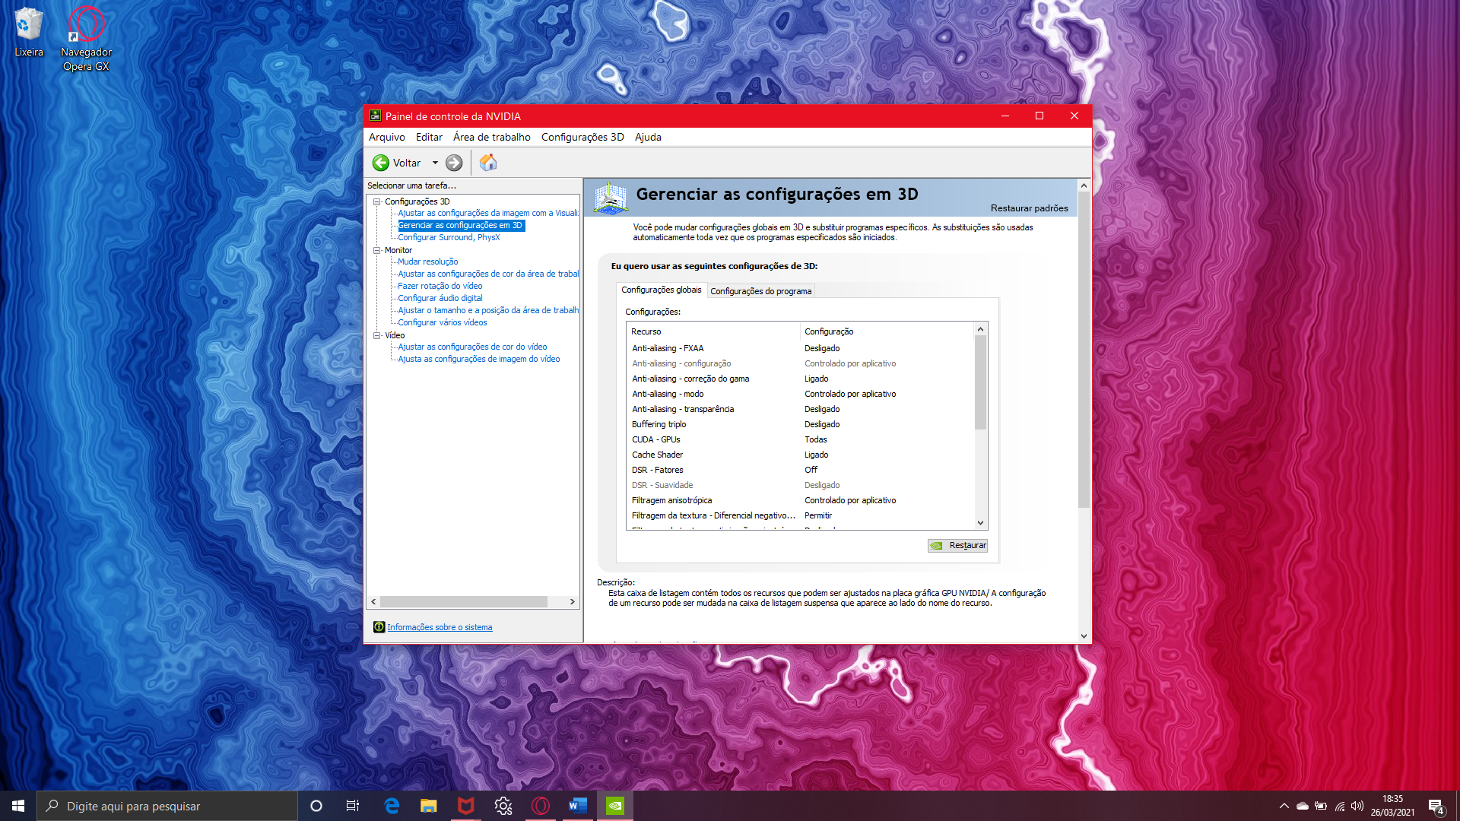Open Informações sobre o sistema link
The image size is (1460, 821).
(440, 627)
